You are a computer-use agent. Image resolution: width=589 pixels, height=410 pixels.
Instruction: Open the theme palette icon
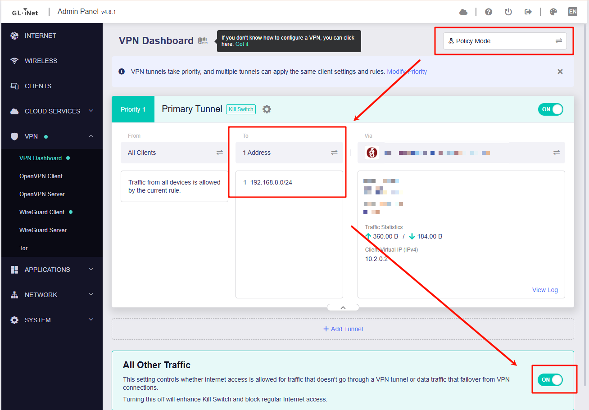(x=553, y=12)
